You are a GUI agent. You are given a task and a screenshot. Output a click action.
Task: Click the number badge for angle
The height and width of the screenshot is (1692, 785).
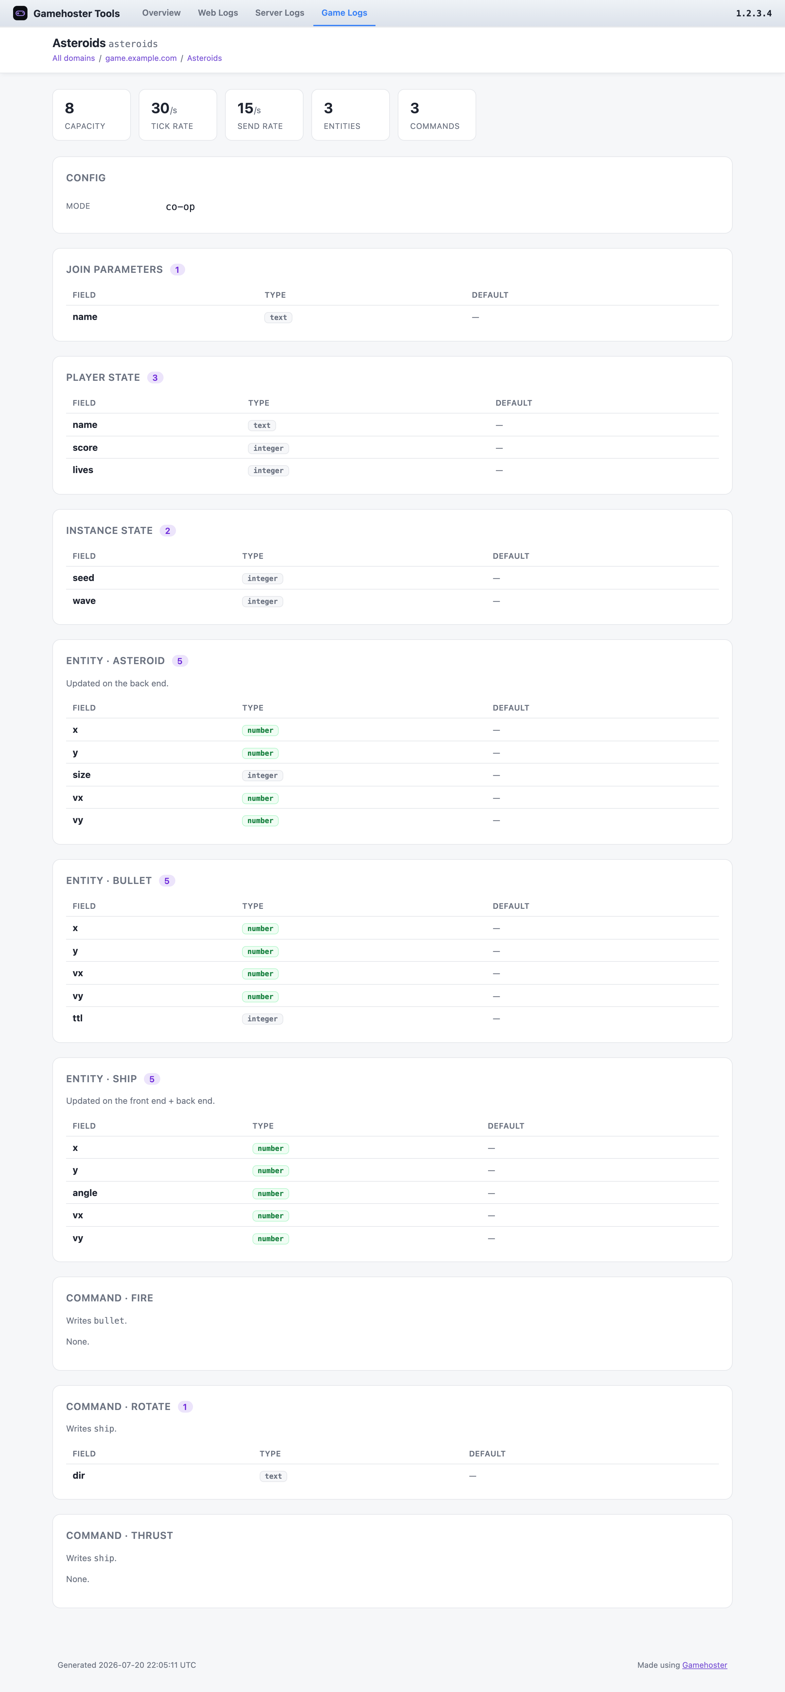pos(270,1193)
